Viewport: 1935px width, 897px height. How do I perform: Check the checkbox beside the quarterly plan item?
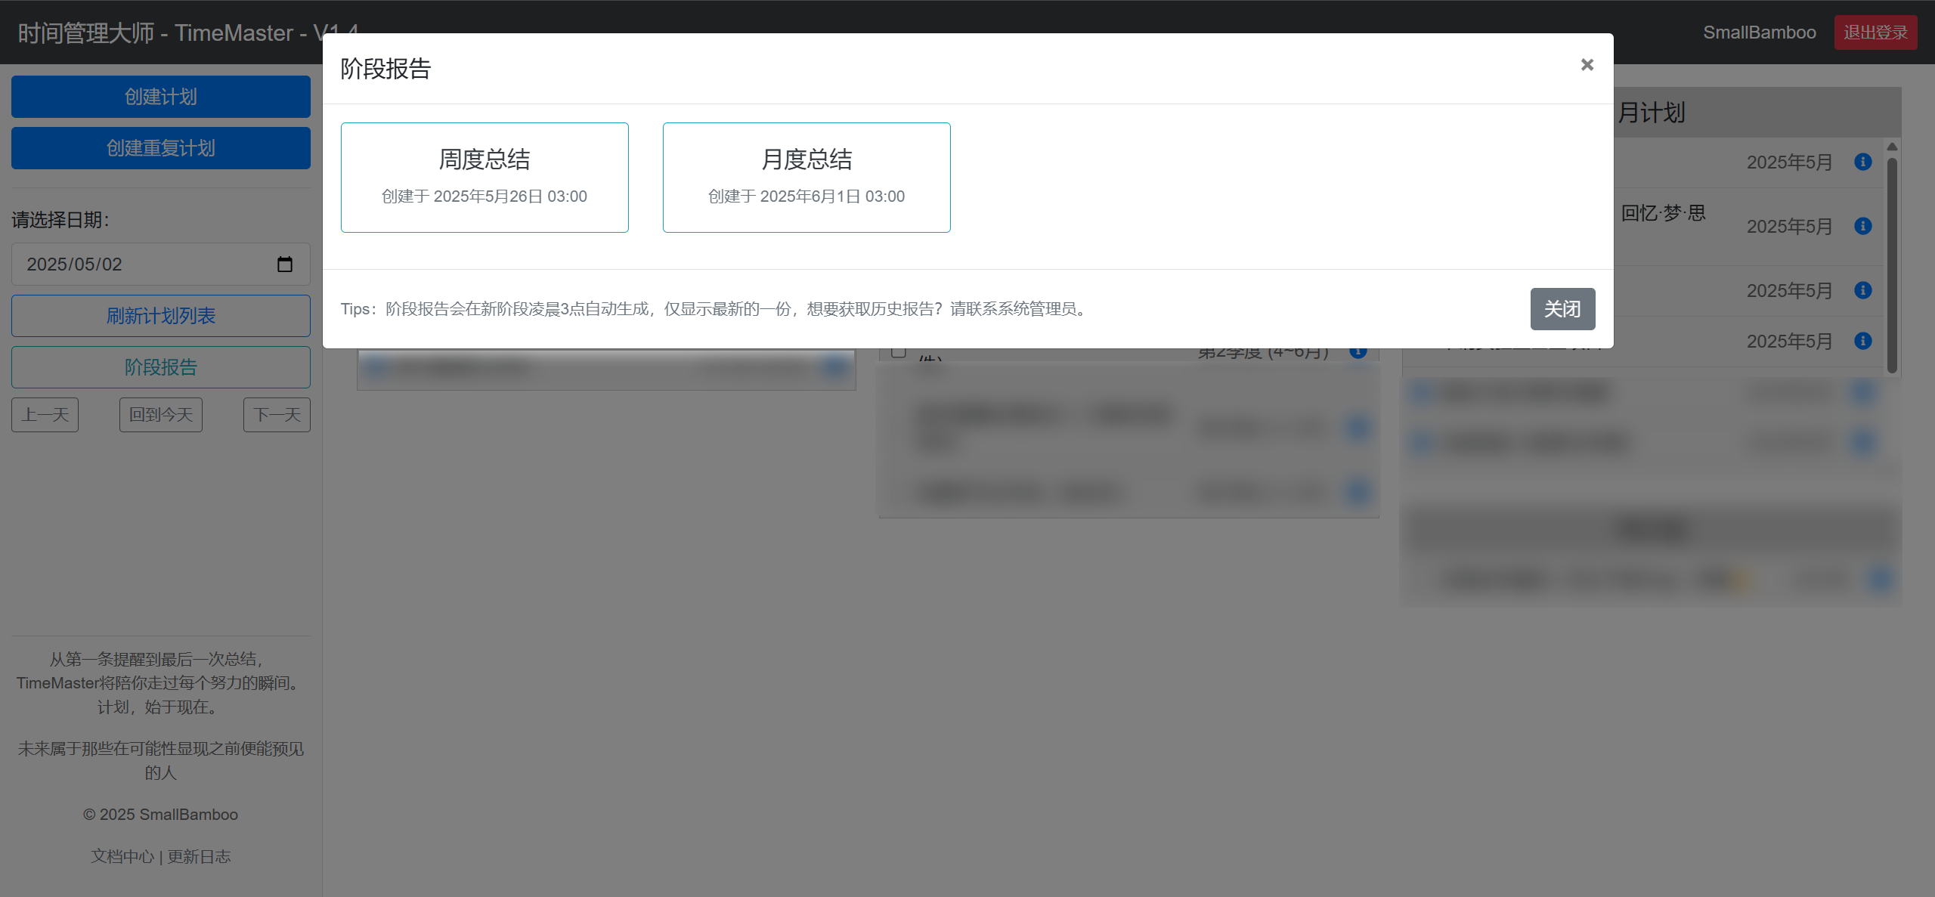tap(898, 351)
